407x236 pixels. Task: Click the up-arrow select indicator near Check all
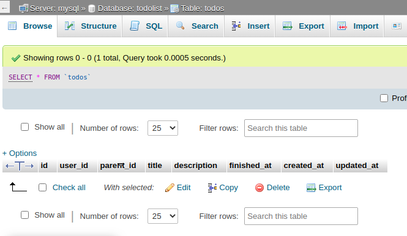point(18,187)
